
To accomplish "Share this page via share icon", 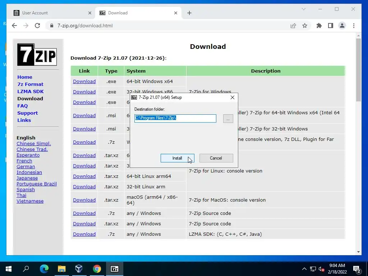I will point(293,26).
